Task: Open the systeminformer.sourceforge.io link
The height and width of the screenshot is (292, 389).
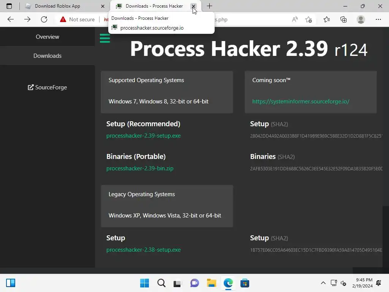Action: [301, 101]
